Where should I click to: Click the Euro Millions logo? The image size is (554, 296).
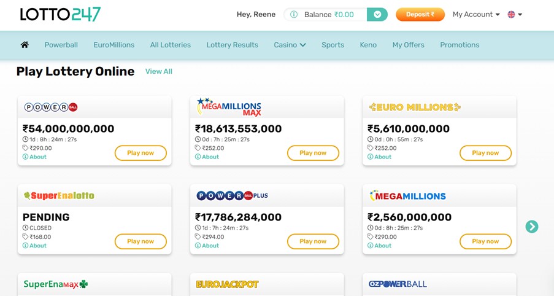415,107
